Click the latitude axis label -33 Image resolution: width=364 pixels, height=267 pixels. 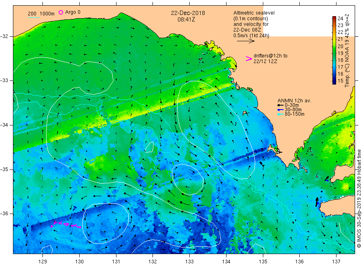(x=4, y=81)
